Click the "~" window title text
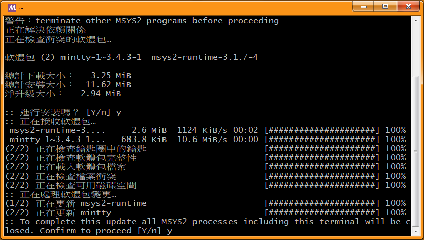Image resolution: width=424 pixels, height=240 pixels. point(21,8)
